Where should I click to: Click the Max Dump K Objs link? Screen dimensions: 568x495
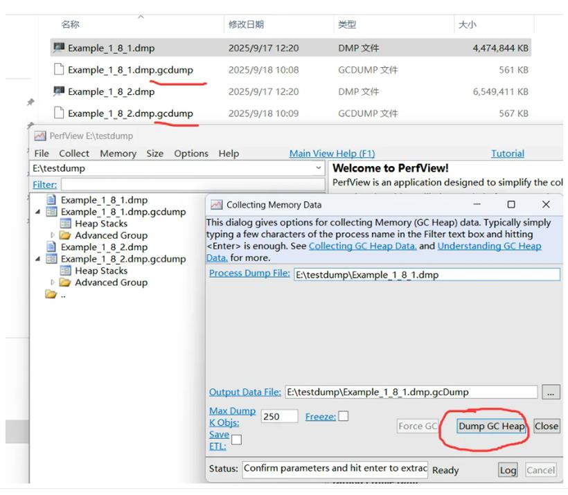click(232, 417)
